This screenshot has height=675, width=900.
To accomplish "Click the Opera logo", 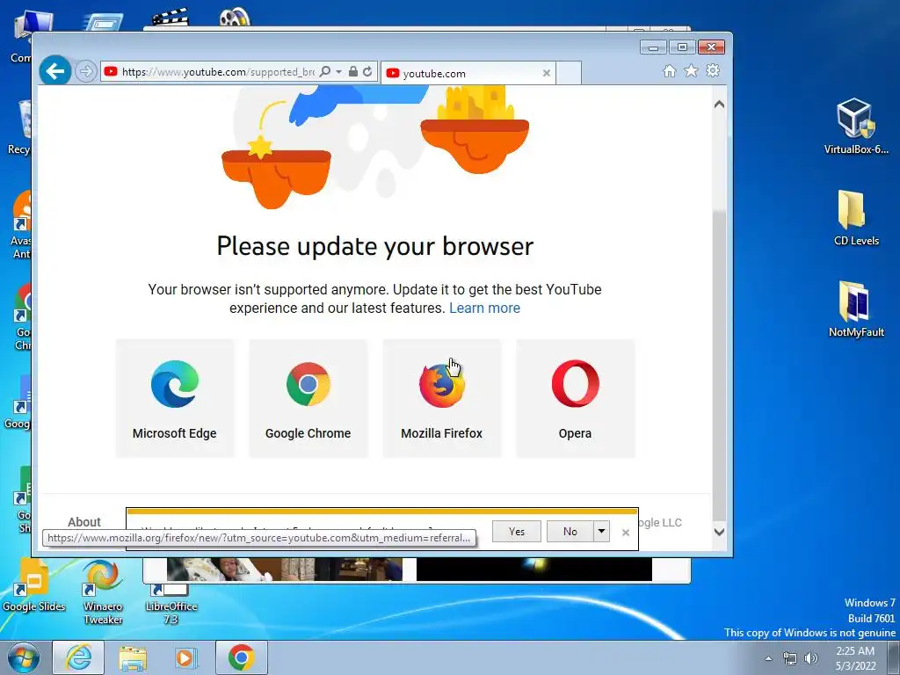I will [x=575, y=383].
